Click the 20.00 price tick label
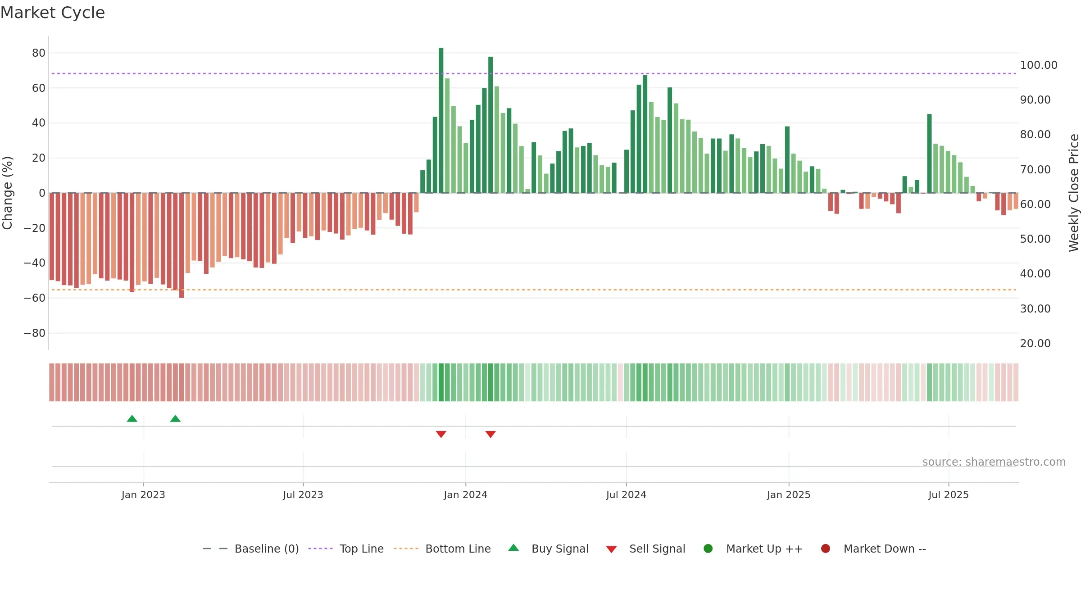 point(1035,343)
